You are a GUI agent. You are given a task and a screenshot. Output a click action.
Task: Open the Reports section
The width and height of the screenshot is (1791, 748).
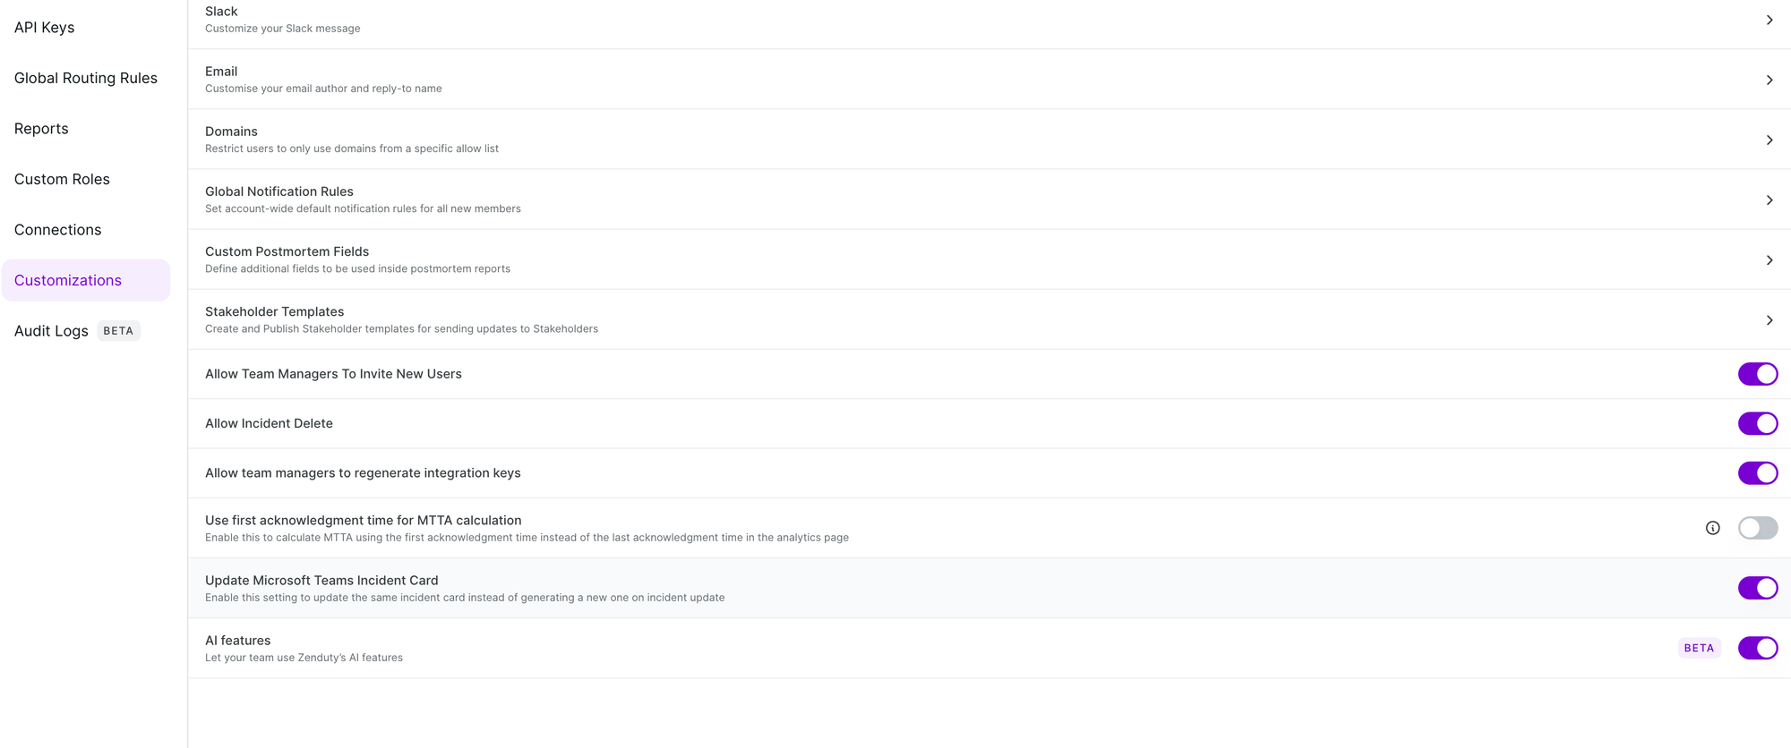(x=41, y=129)
